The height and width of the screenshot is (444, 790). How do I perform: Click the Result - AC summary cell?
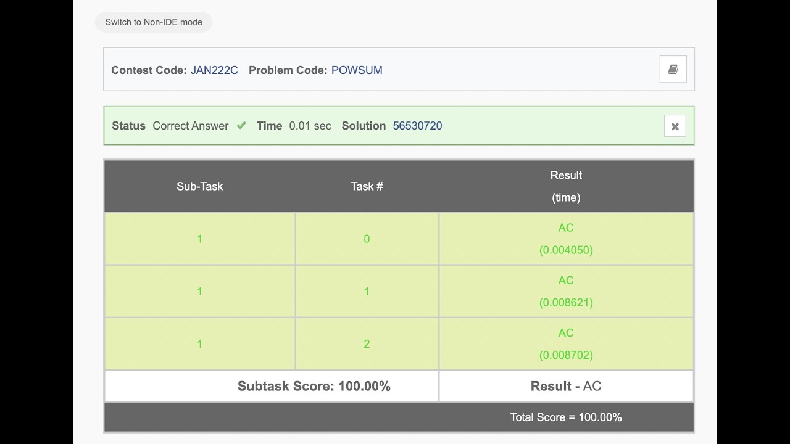[566, 386]
